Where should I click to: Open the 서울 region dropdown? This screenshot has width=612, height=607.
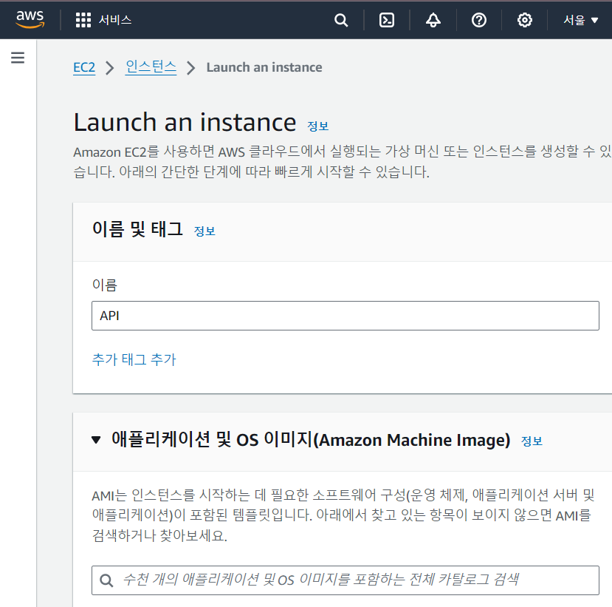pyautogui.click(x=580, y=20)
